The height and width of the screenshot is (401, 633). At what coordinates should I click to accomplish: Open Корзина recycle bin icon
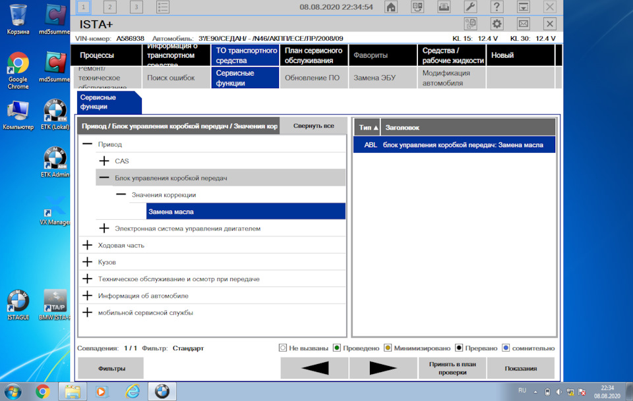(18, 19)
